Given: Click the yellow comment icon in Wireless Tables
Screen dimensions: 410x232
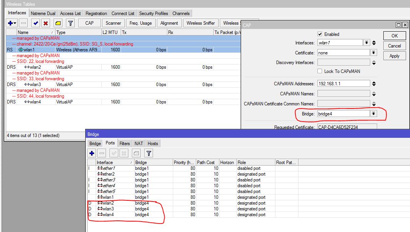Looking at the screenshot, I should (x=58, y=23).
